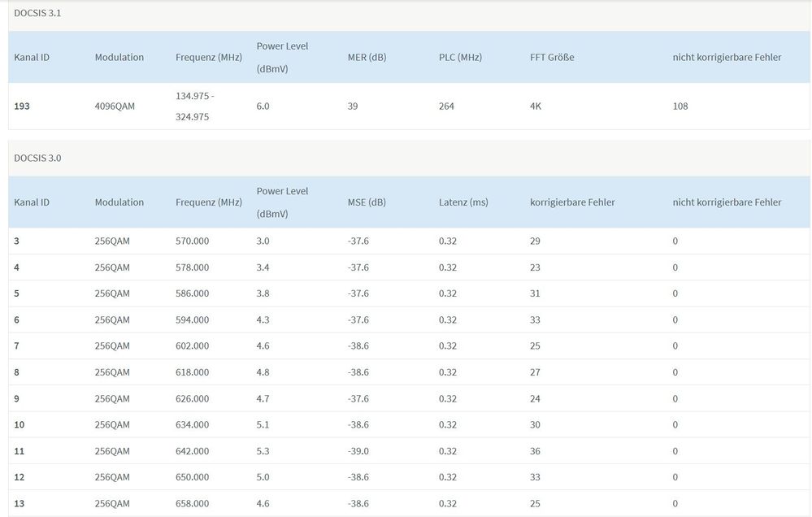Click the 5.1 power level value
812x517 pixels.
coord(263,425)
